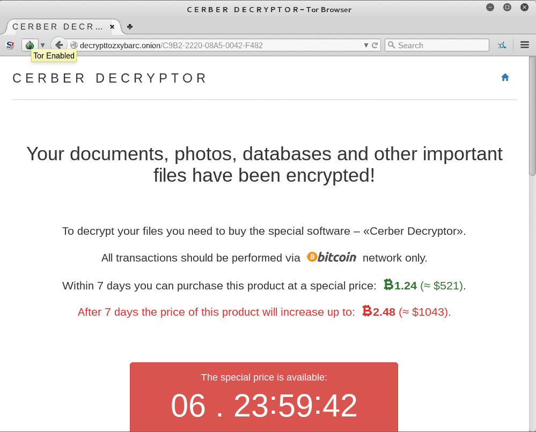This screenshot has width=536, height=432.
Task: Go back with the back arrow button
Action: click(59, 44)
